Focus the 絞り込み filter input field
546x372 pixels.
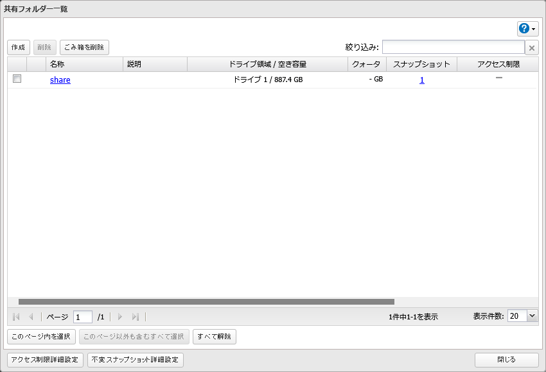pos(454,47)
